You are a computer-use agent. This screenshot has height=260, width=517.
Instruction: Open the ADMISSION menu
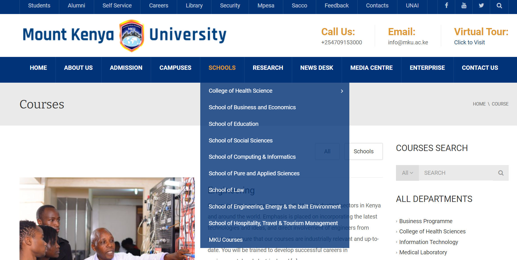click(x=126, y=68)
